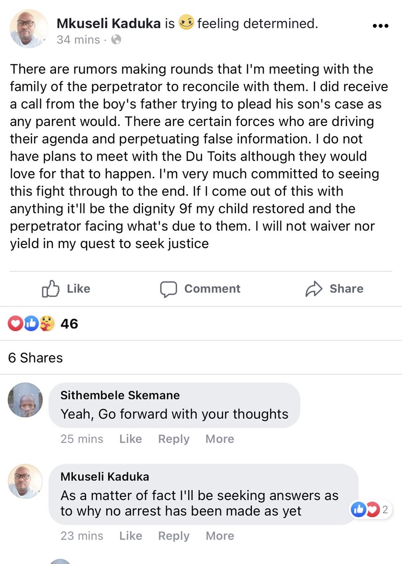This screenshot has width=402, height=564.
Task: Open Mkuseli Kaduka's name in post header
Action: click(x=109, y=23)
